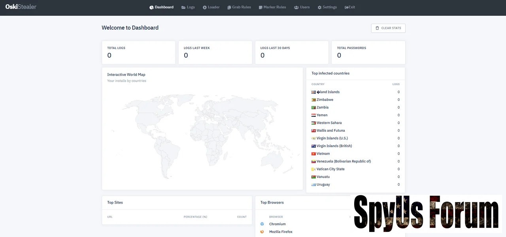The width and height of the screenshot is (506, 237).
Task: Open the Grab Rules menu item
Action: click(241, 7)
